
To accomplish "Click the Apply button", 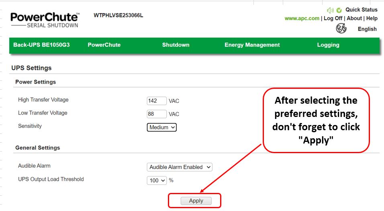I will click(196, 201).
